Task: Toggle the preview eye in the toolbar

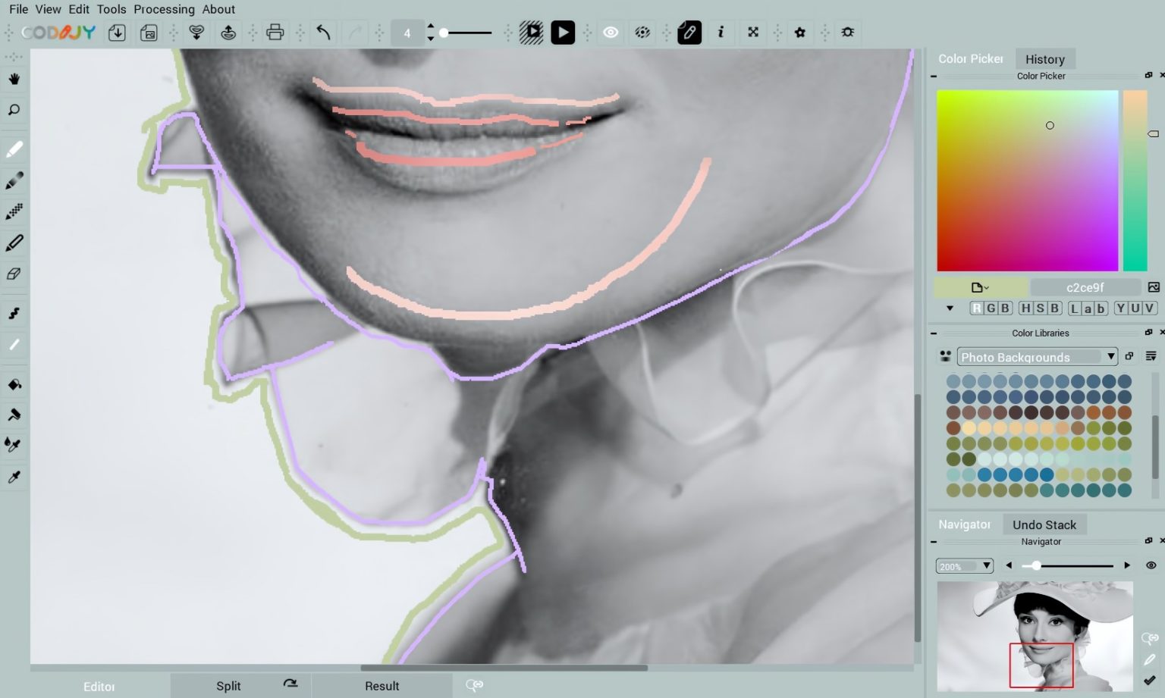Action: click(x=610, y=32)
